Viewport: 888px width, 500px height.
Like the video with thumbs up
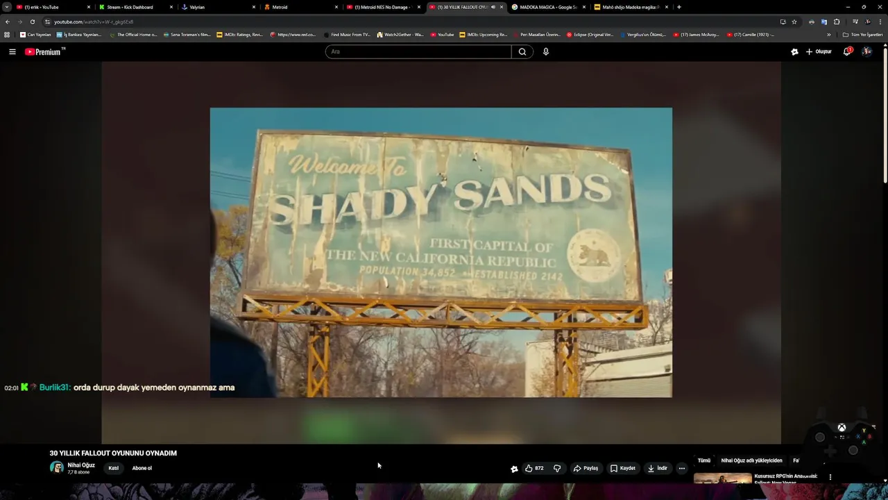click(534, 468)
